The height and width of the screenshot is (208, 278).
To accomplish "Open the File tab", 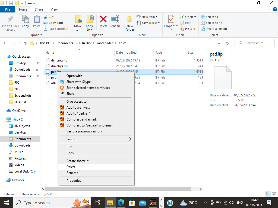I will coord(8,9).
